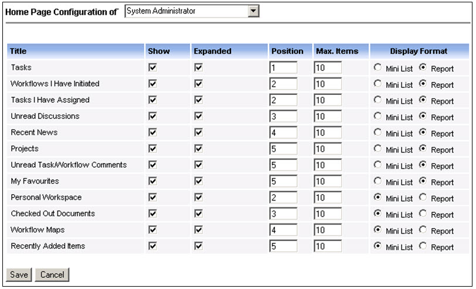Uncheck Show for My Favourites
This screenshot has height=289, width=476.
(x=152, y=181)
